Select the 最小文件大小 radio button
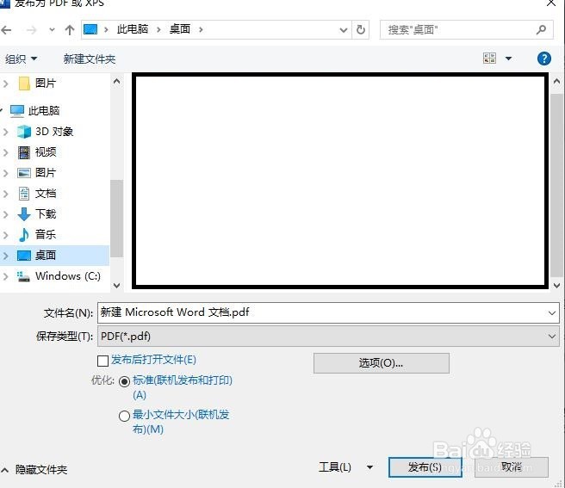Viewport: 565px width, 488px height. point(124,416)
